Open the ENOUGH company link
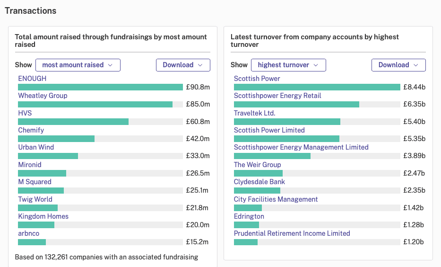This screenshot has height=267, width=441. tap(32, 79)
